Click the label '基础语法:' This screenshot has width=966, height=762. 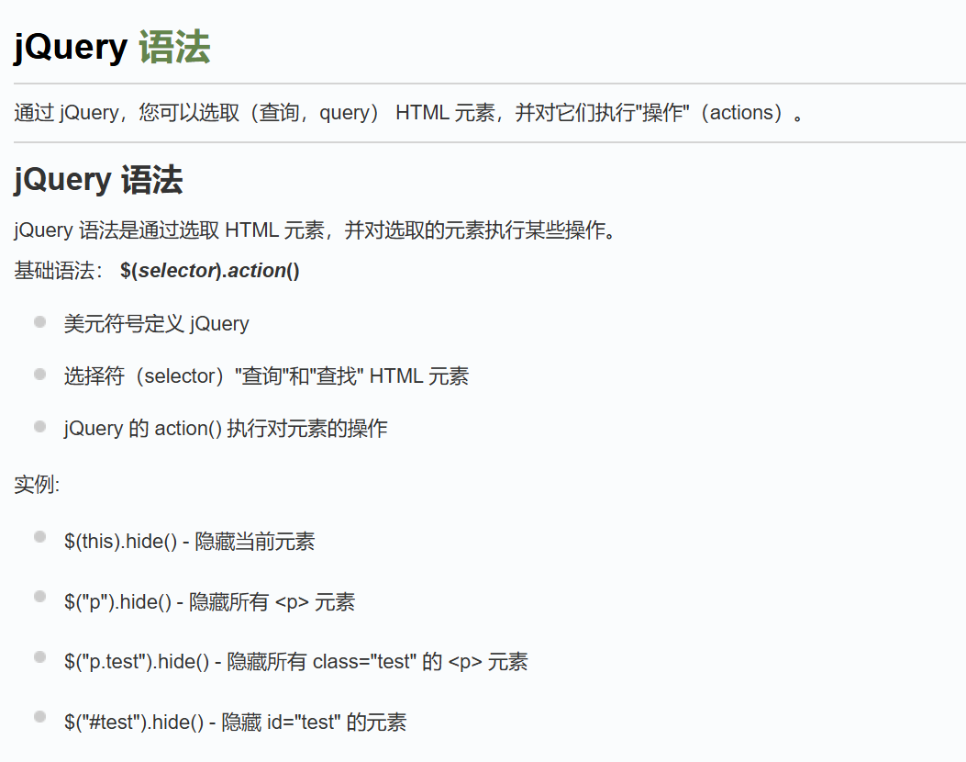pos(58,271)
